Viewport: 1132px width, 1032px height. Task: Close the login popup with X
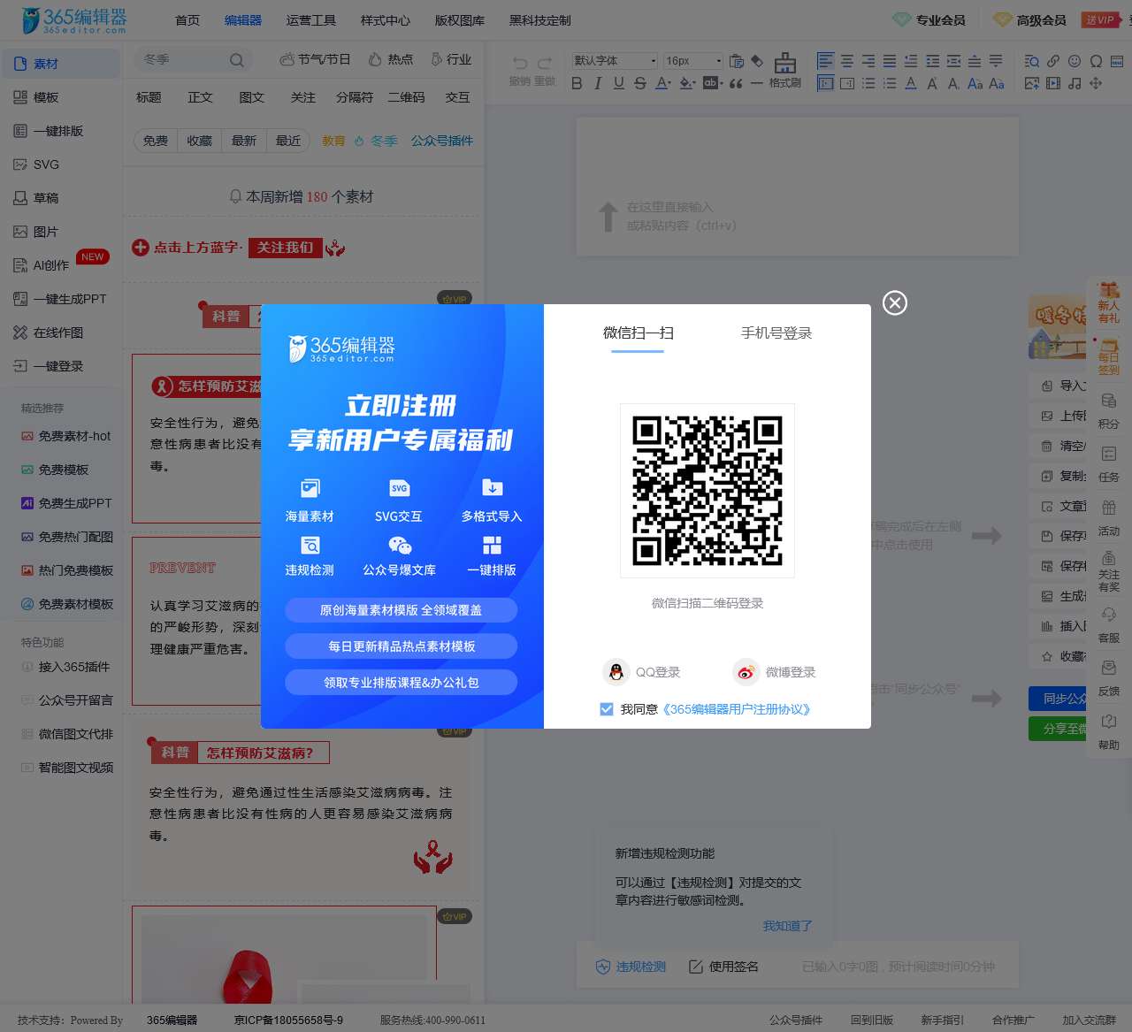pyautogui.click(x=895, y=303)
